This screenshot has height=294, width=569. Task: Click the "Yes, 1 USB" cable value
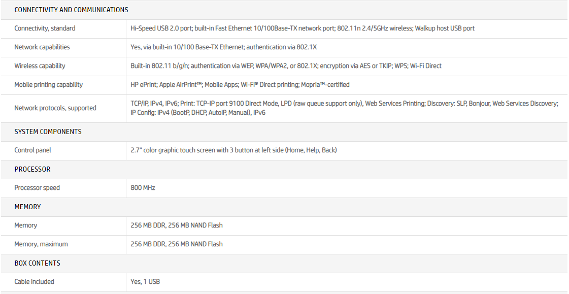point(145,282)
